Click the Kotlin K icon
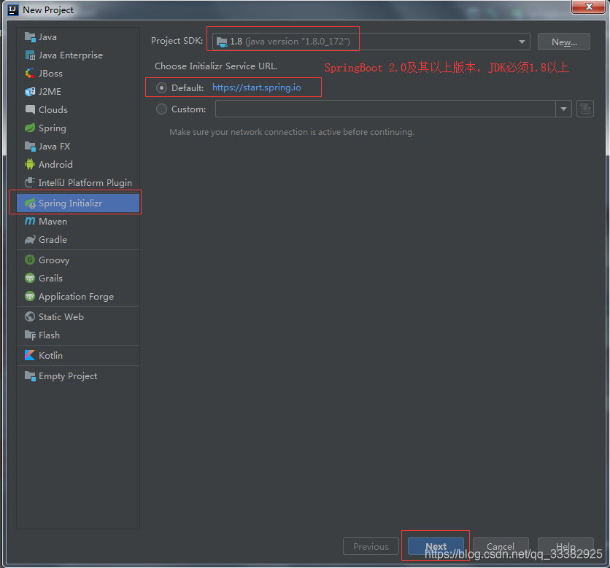The height and width of the screenshot is (568, 610). click(30, 355)
